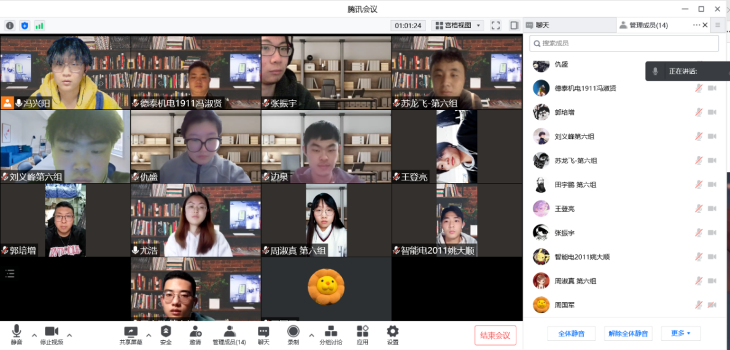Open the 宫格视图 layout dropdown

point(457,25)
